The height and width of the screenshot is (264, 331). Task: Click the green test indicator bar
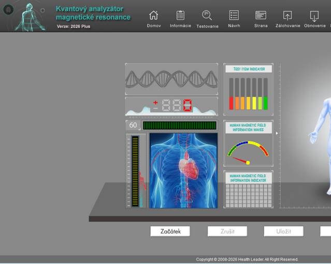point(265,94)
